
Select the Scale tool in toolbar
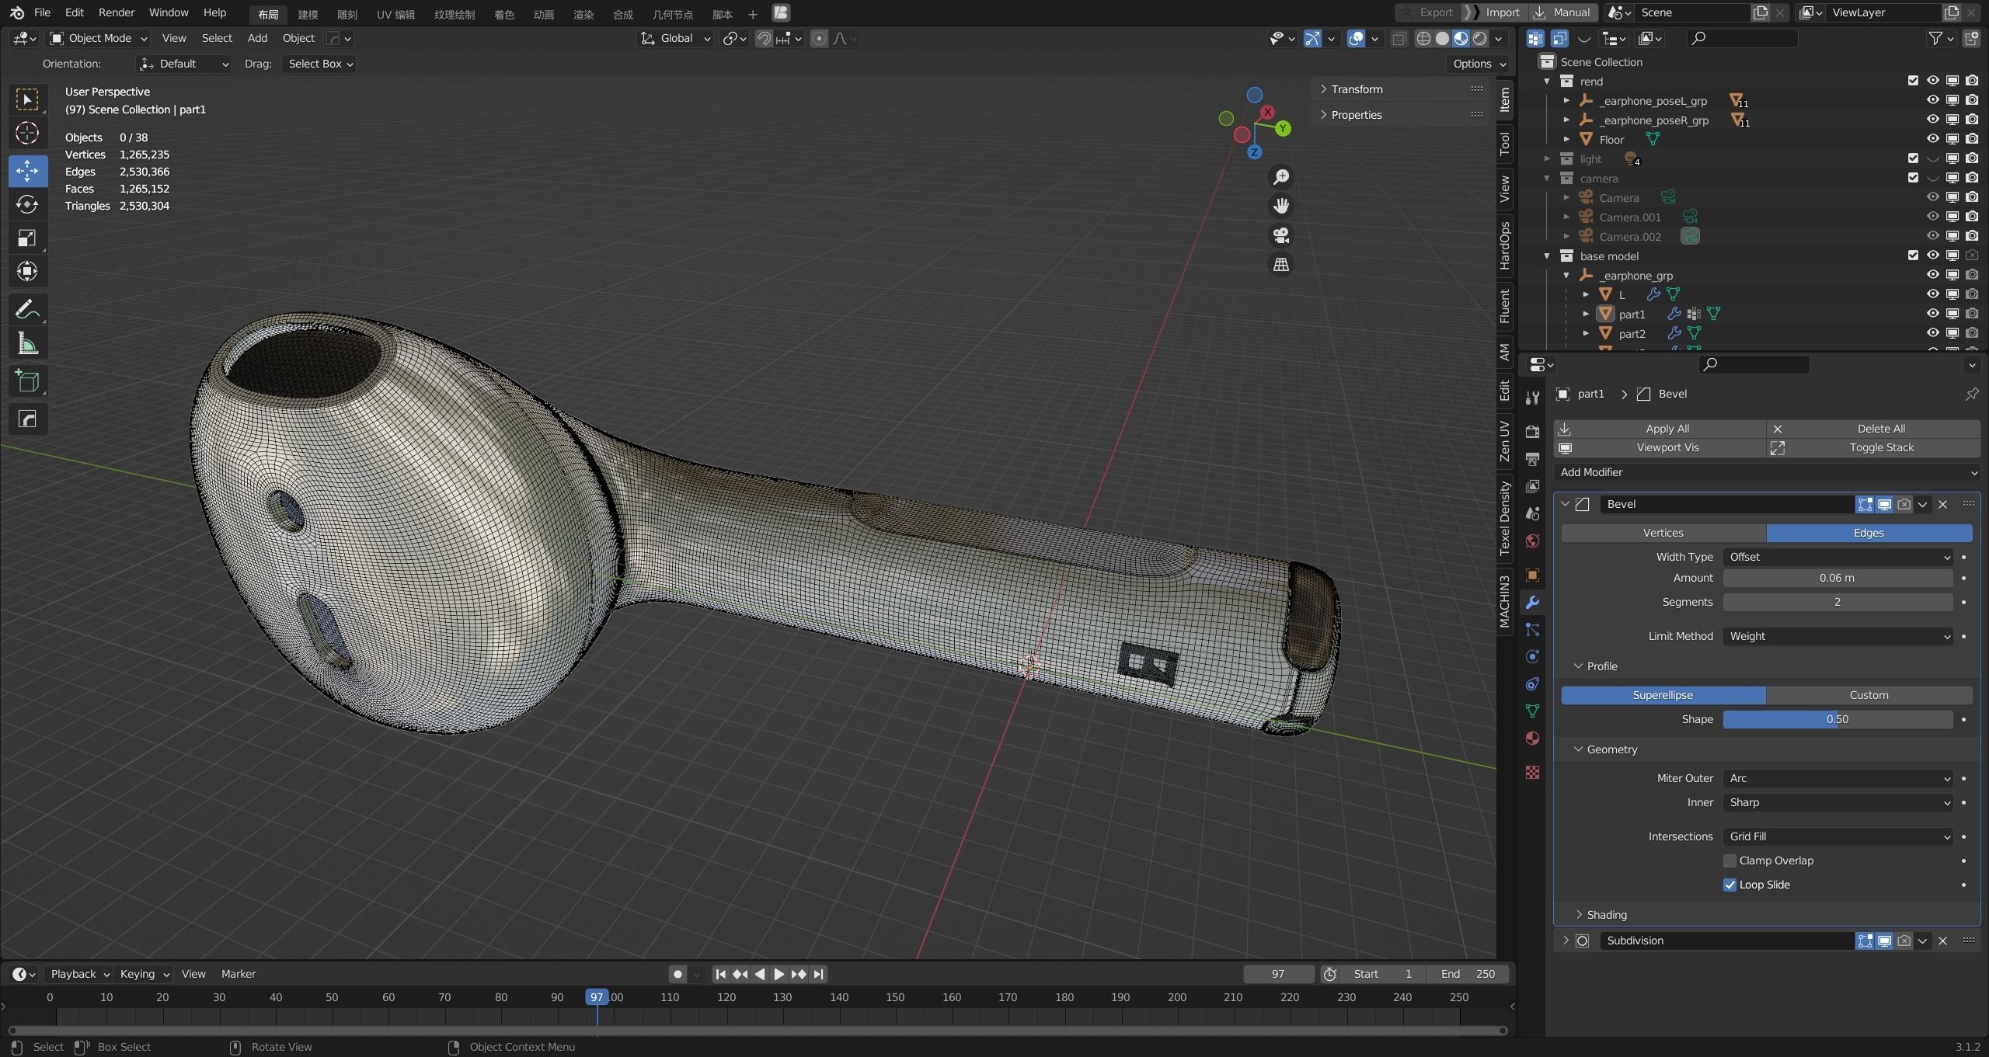point(27,238)
